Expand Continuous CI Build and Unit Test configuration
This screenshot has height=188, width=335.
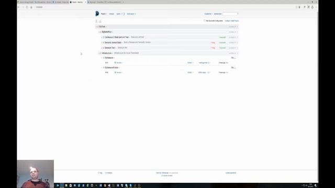(102, 37)
